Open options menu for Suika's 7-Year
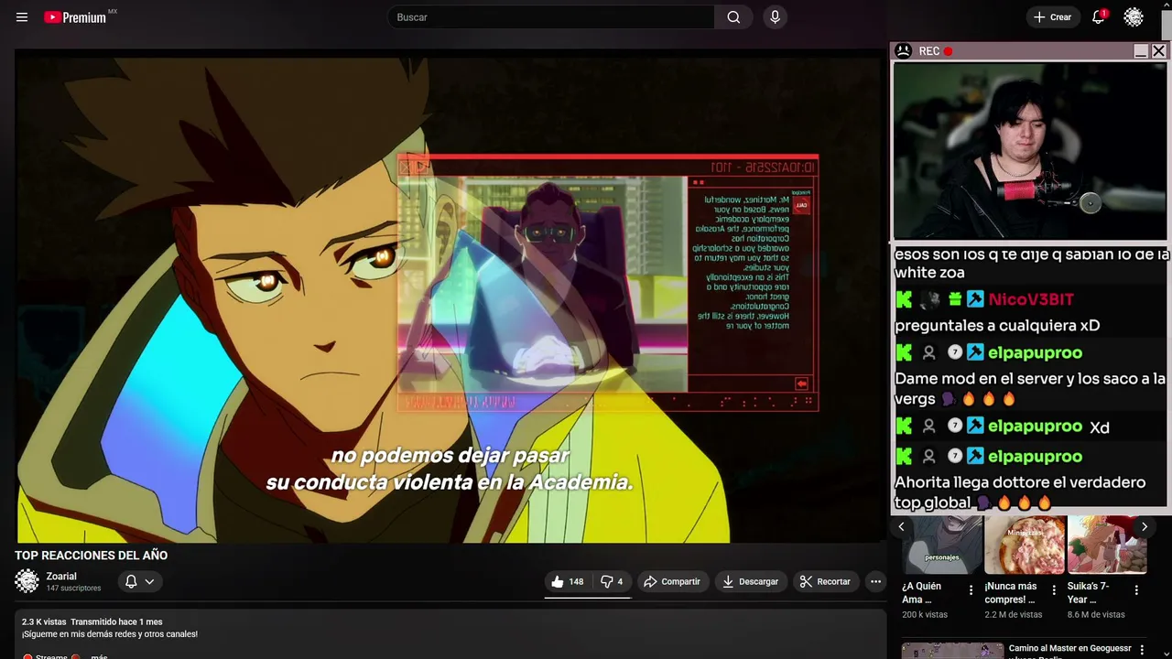 point(1136,590)
